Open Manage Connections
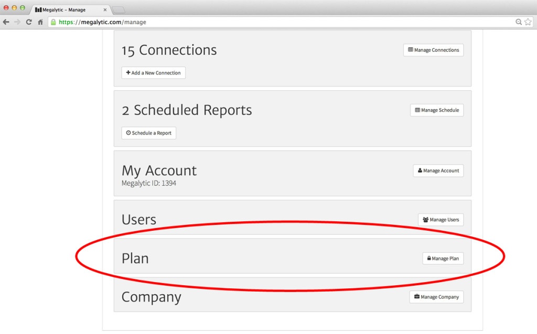Image resolution: width=537 pixels, height=334 pixels. coord(433,50)
